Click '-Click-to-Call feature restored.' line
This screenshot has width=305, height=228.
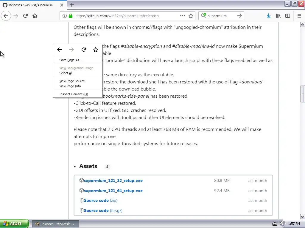[x=105, y=103]
